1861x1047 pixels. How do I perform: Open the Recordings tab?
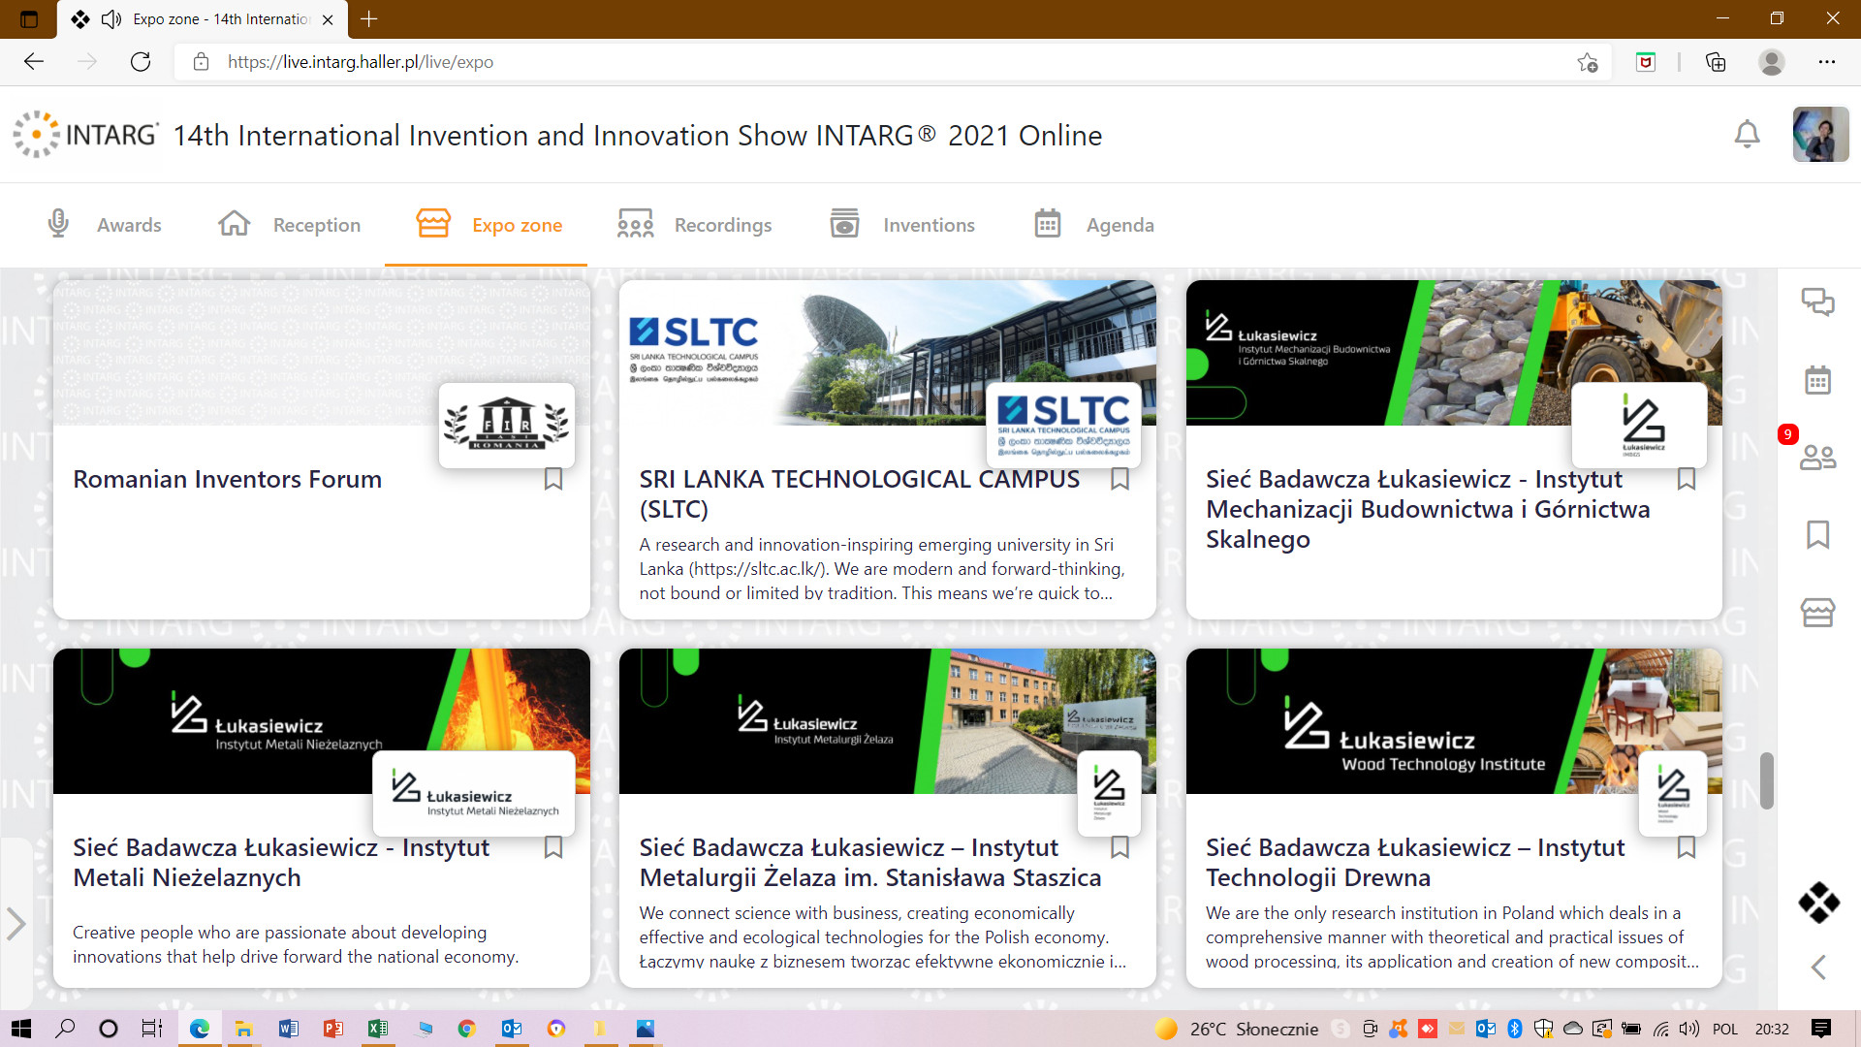(694, 224)
